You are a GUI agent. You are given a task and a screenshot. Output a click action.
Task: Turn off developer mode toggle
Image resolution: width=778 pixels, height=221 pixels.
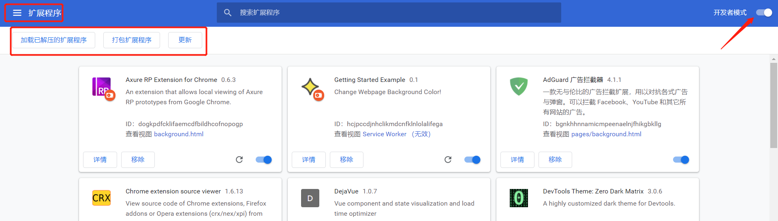[764, 13]
